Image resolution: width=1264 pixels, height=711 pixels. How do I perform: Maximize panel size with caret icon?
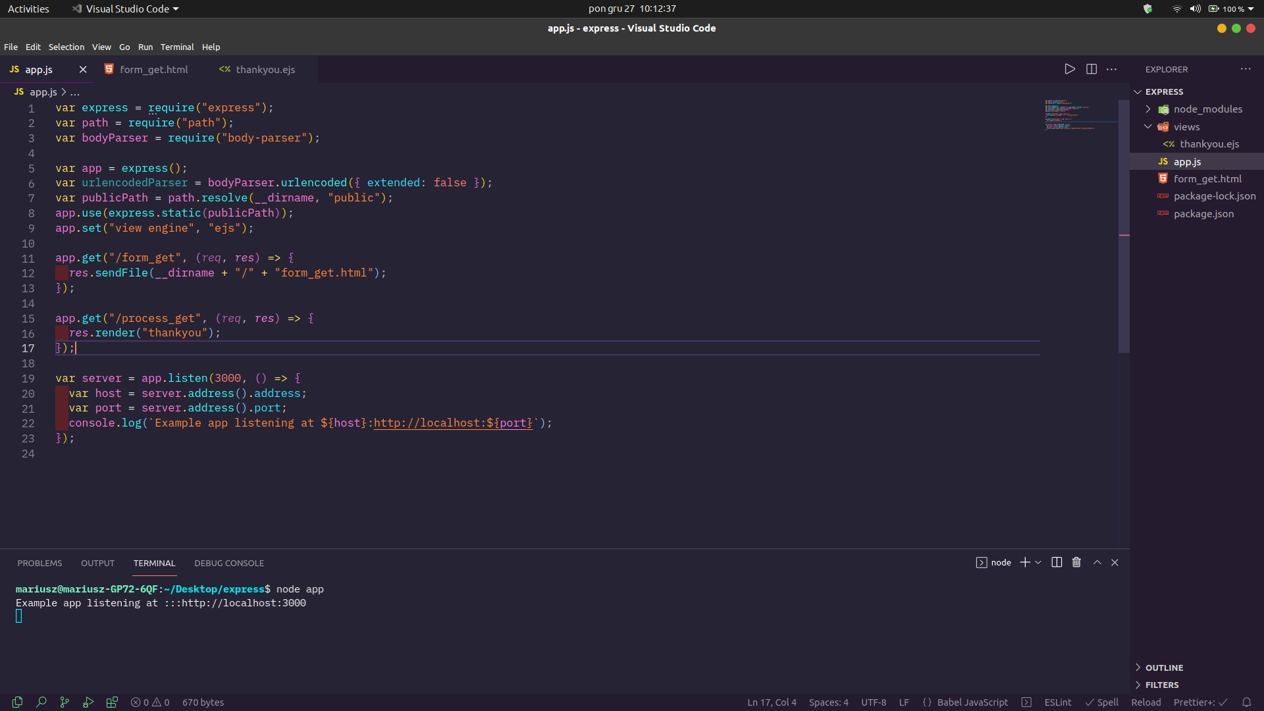click(x=1097, y=562)
